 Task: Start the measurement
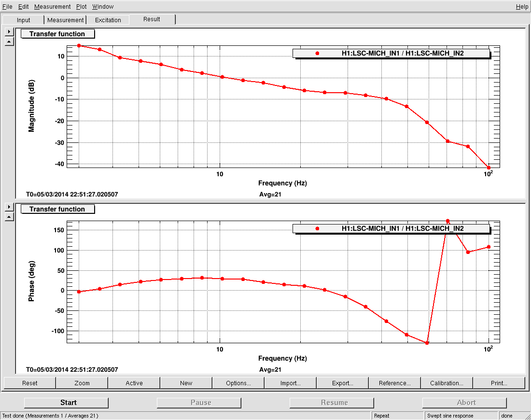pos(67,403)
